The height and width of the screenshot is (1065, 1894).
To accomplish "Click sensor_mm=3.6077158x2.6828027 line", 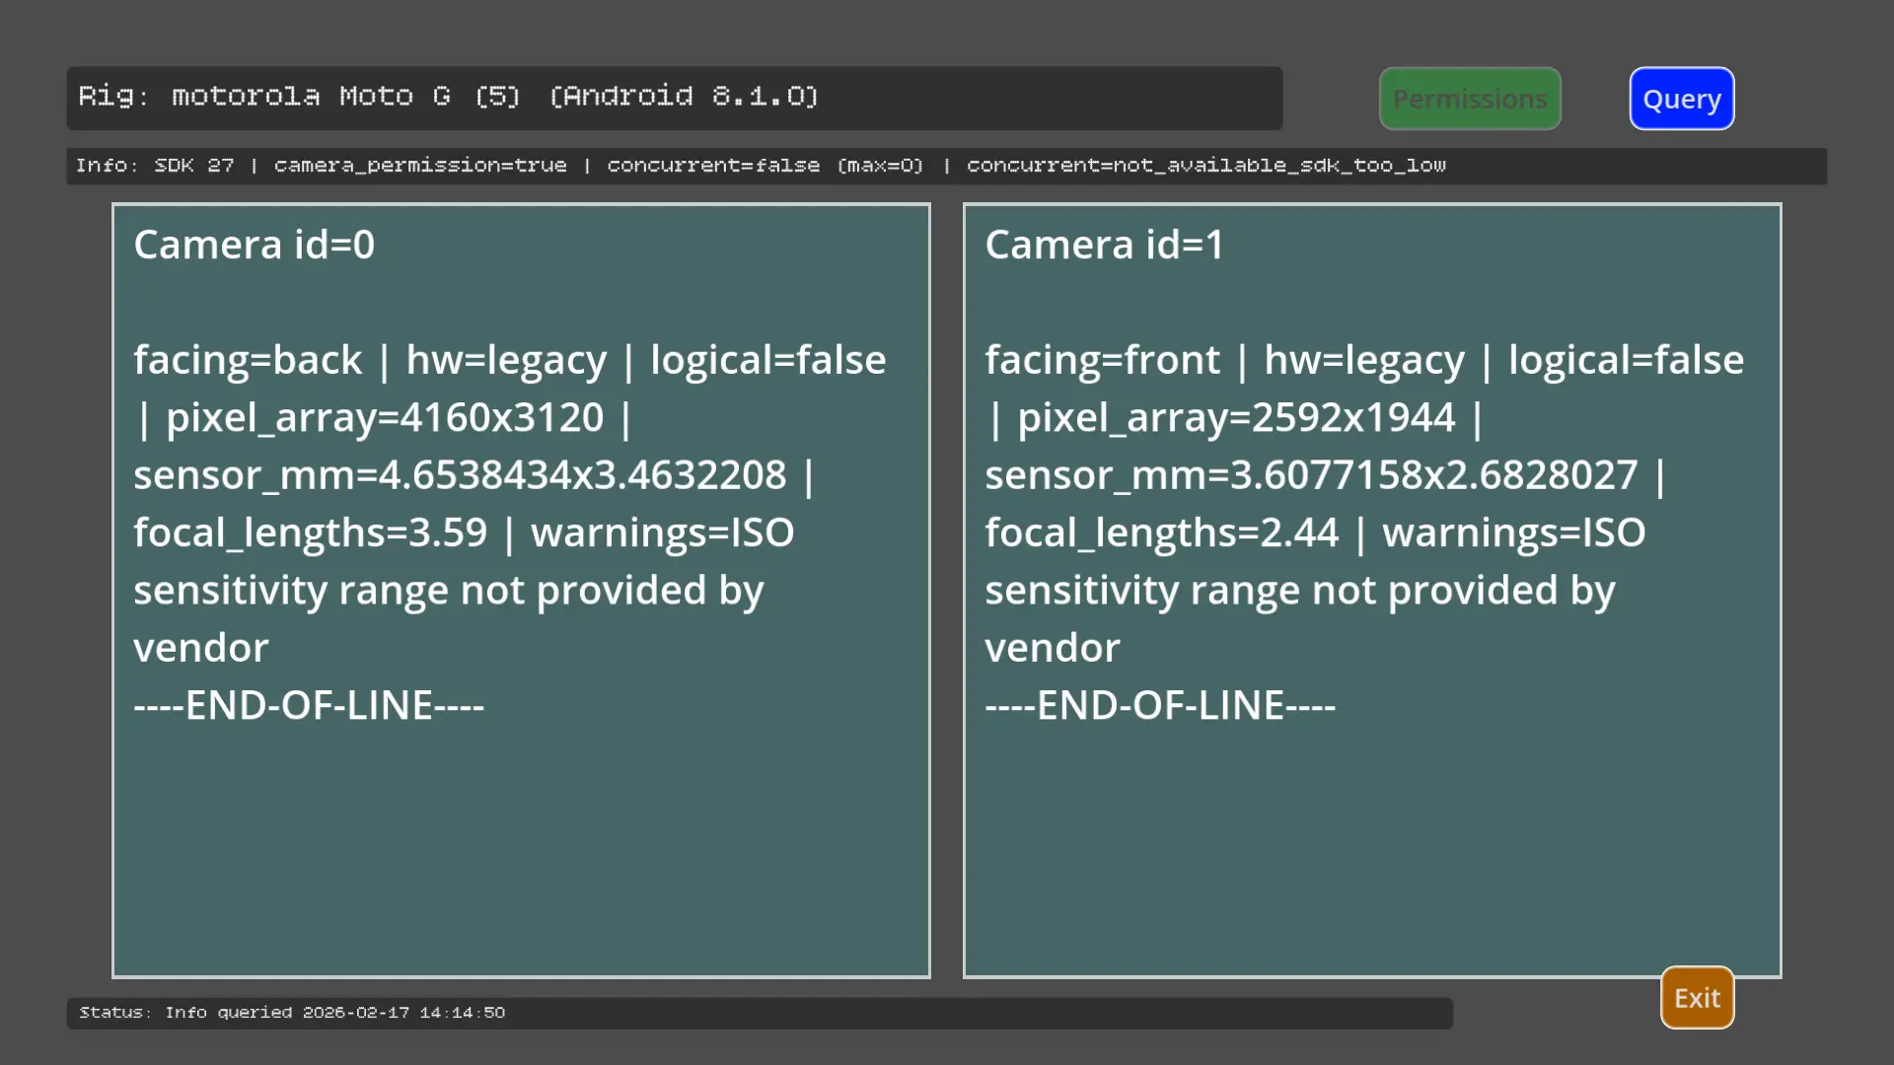I will (1311, 475).
